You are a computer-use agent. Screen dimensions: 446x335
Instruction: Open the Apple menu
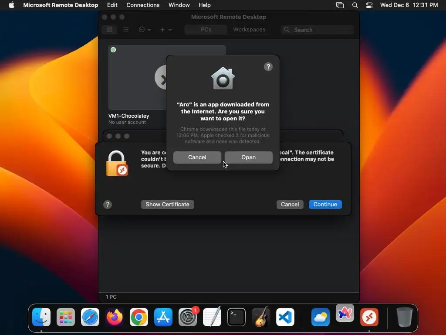coord(11,5)
